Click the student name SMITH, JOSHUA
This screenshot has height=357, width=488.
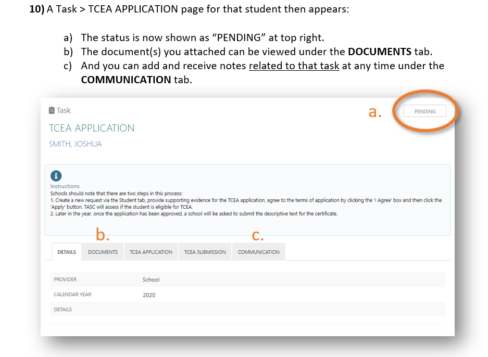[x=74, y=144]
